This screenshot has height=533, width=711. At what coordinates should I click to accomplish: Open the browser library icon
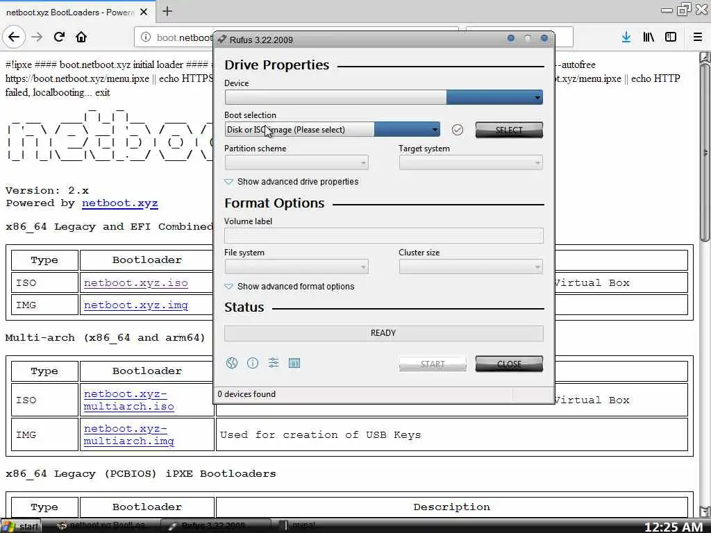coord(649,37)
